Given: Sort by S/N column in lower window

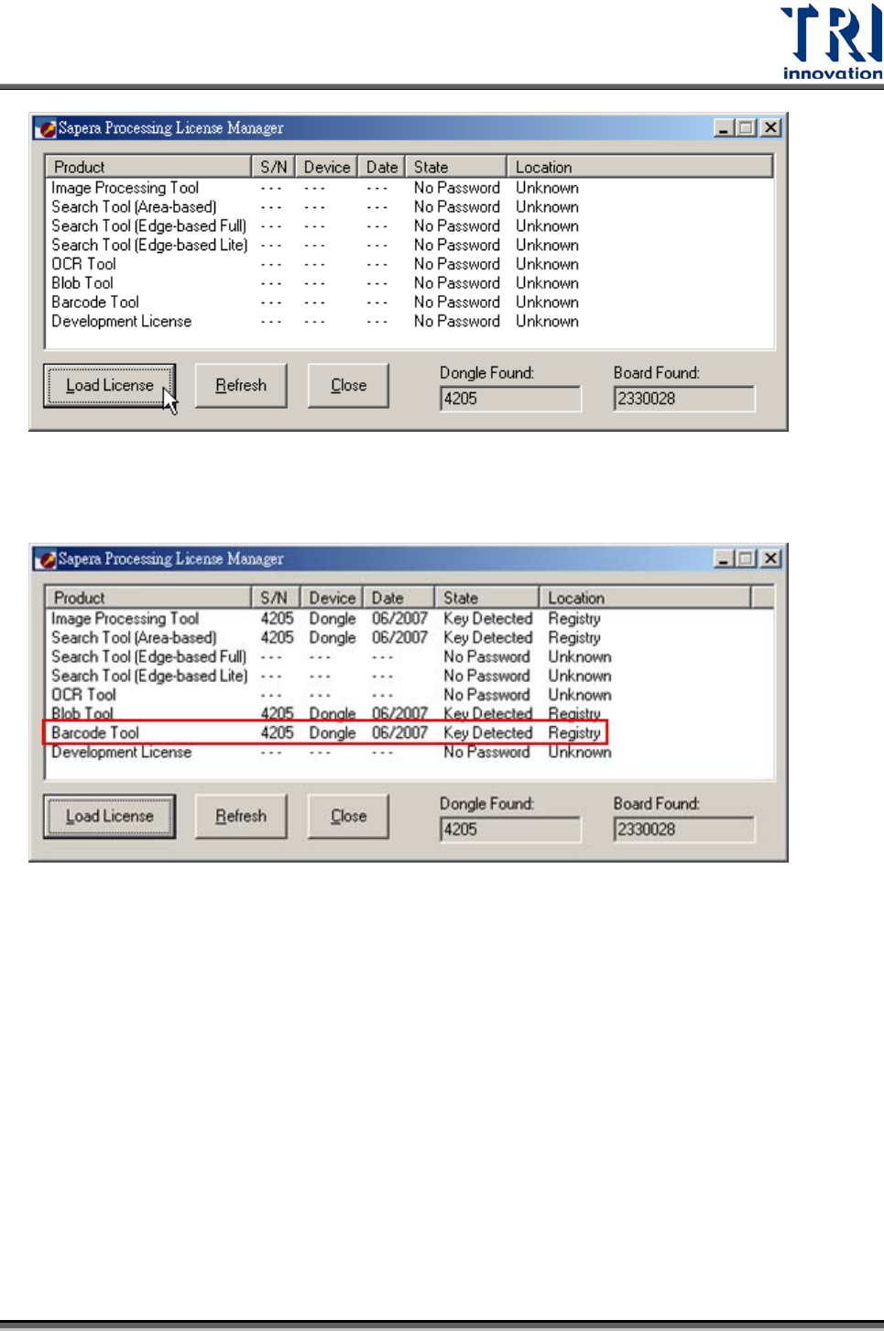Looking at the screenshot, I should point(276,598).
